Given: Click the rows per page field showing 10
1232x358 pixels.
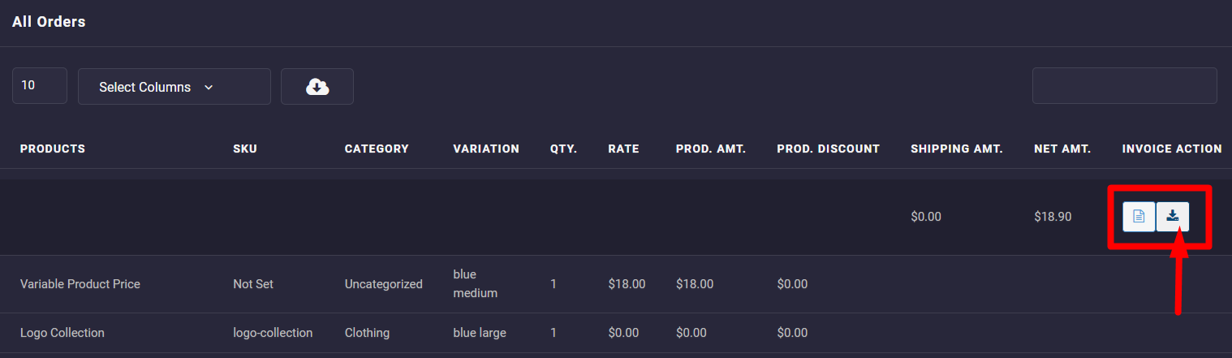Looking at the screenshot, I should pos(39,85).
